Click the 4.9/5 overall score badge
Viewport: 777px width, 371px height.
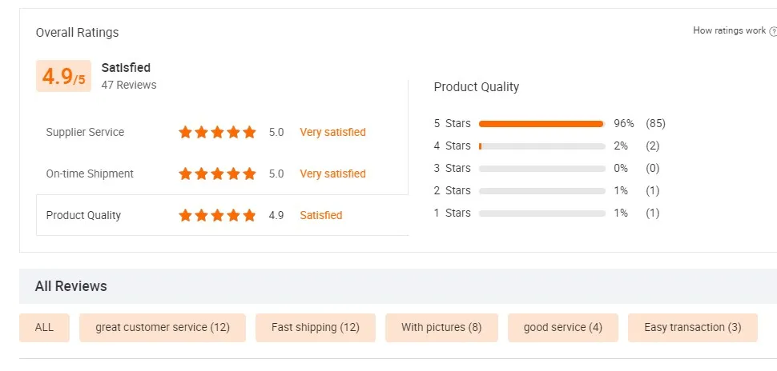63,76
